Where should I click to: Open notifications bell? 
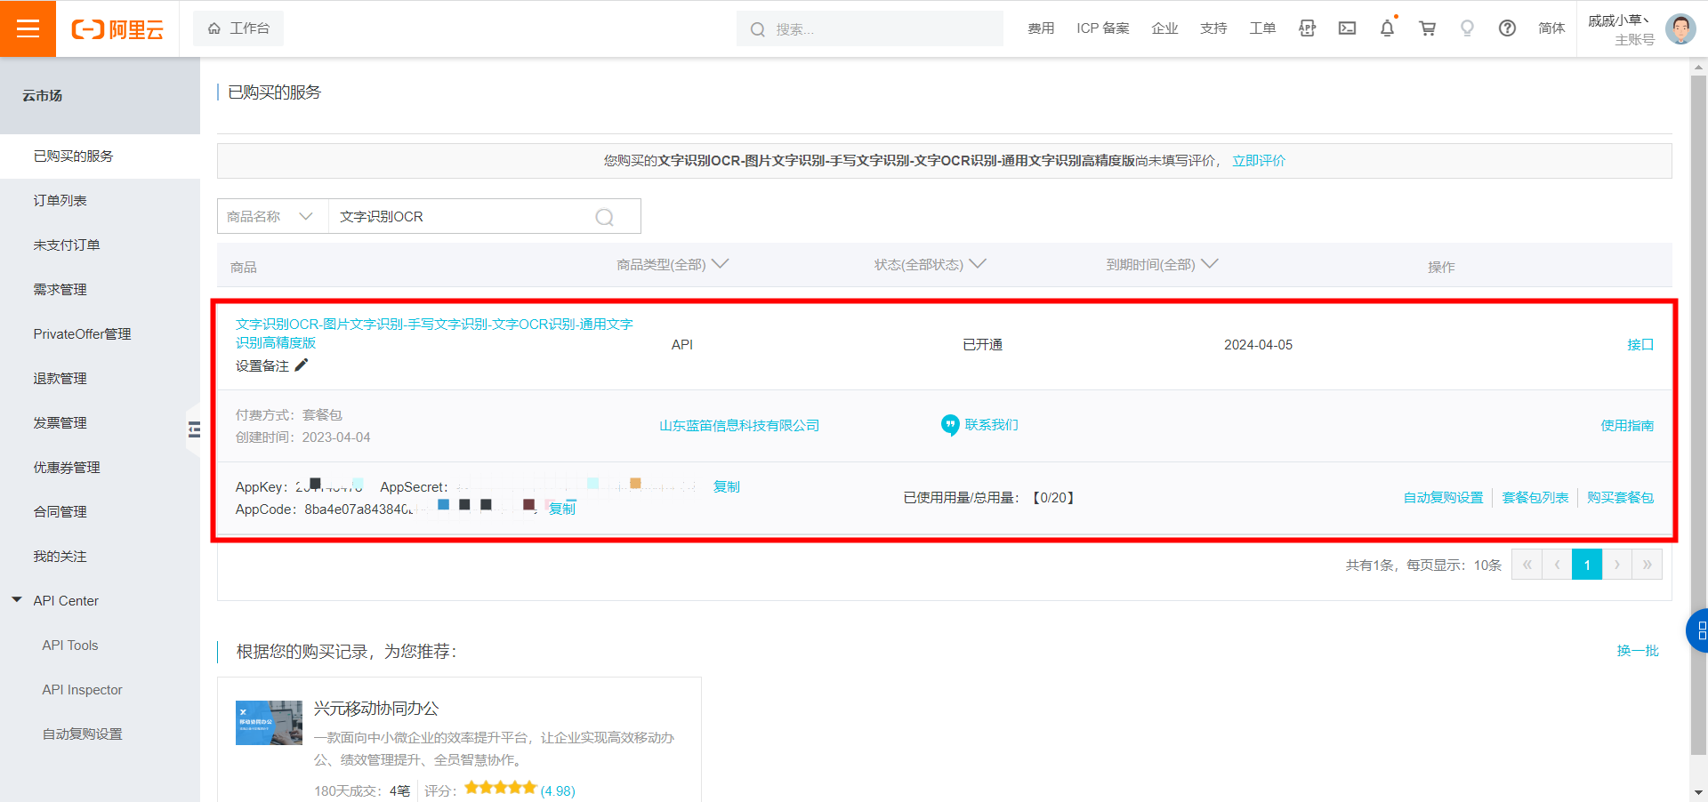click(x=1387, y=28)
